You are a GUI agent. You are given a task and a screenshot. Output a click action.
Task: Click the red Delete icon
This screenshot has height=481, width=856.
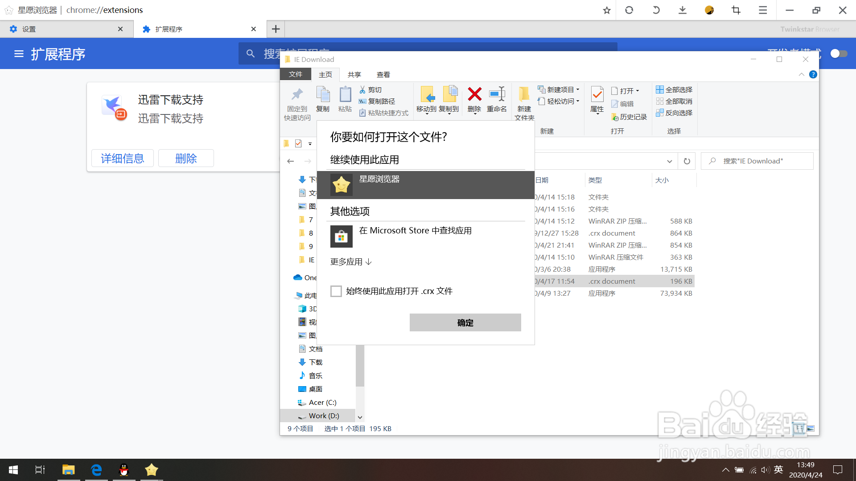point(474,94)
